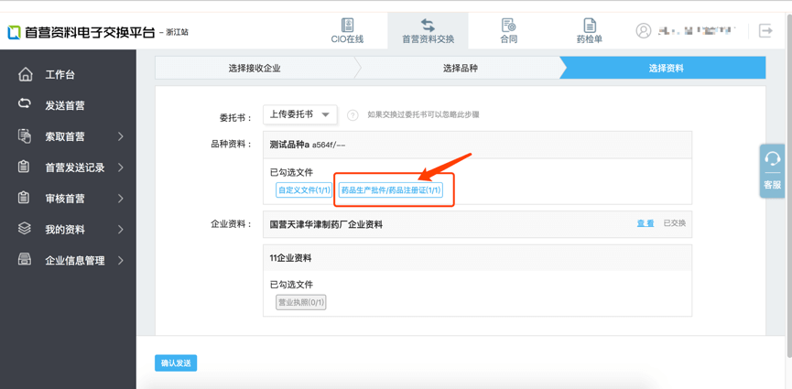Click the 审核首营 clipboard icon
Screen dimensions: 792x389
point(23,198)
